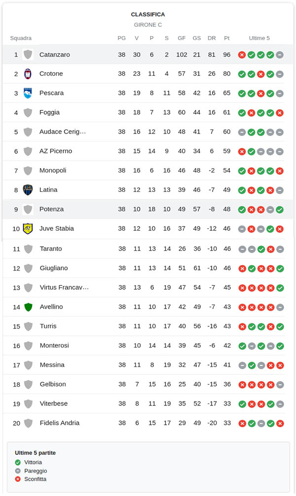Open the Audace Cerignola team link
The height and width of the screenshot is (496, 296).
[63, 132]
